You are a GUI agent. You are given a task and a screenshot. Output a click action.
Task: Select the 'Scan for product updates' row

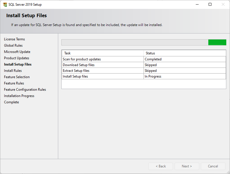pos(144,59)
